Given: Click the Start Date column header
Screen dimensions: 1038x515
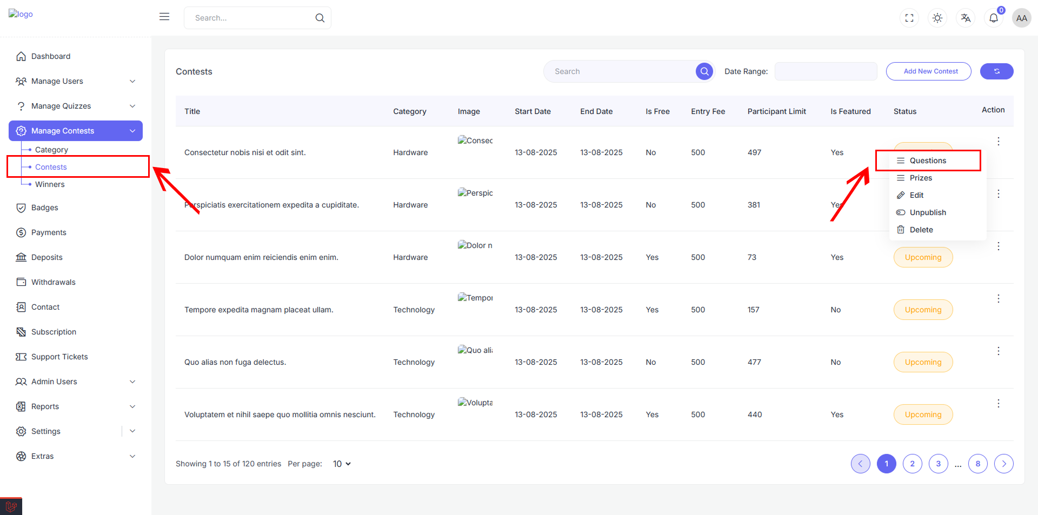Looking at the screenshot, I should (x=533, y=111).
